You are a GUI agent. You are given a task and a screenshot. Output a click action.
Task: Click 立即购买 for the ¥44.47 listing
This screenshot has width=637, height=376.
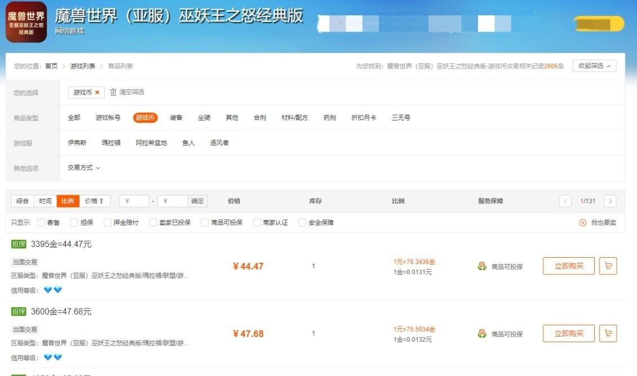(x=569, y=266)
